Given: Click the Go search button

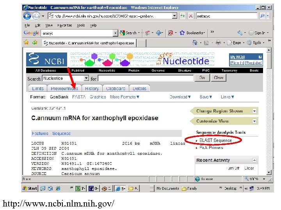Looking at the screenshot, I should [202, 78].
